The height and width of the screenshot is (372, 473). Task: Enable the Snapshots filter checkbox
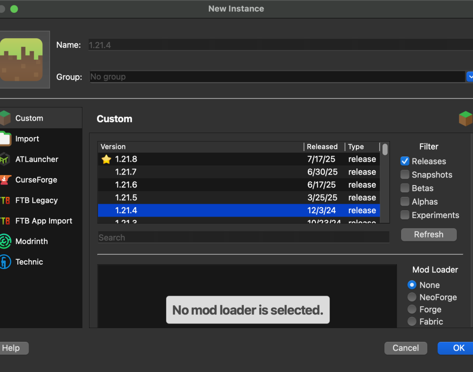[405, 175]
